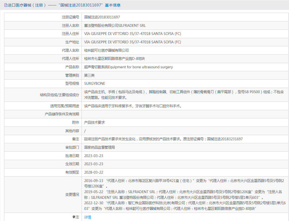This screenshot has height=221, width=289.
Task: Click the 产品技术要求 attachment value
Action: 95,122
